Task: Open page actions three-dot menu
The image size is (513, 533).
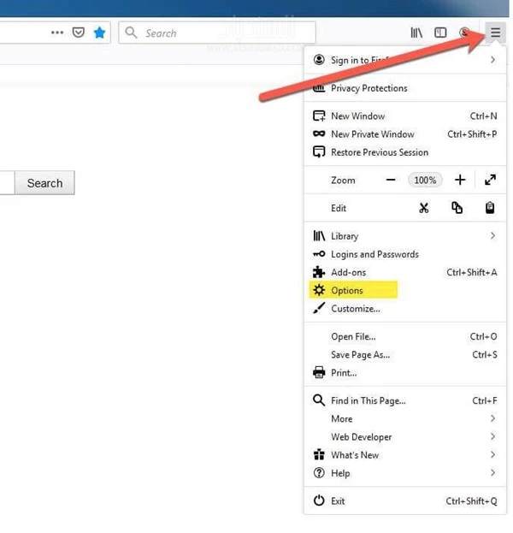Action: point(57,33)
